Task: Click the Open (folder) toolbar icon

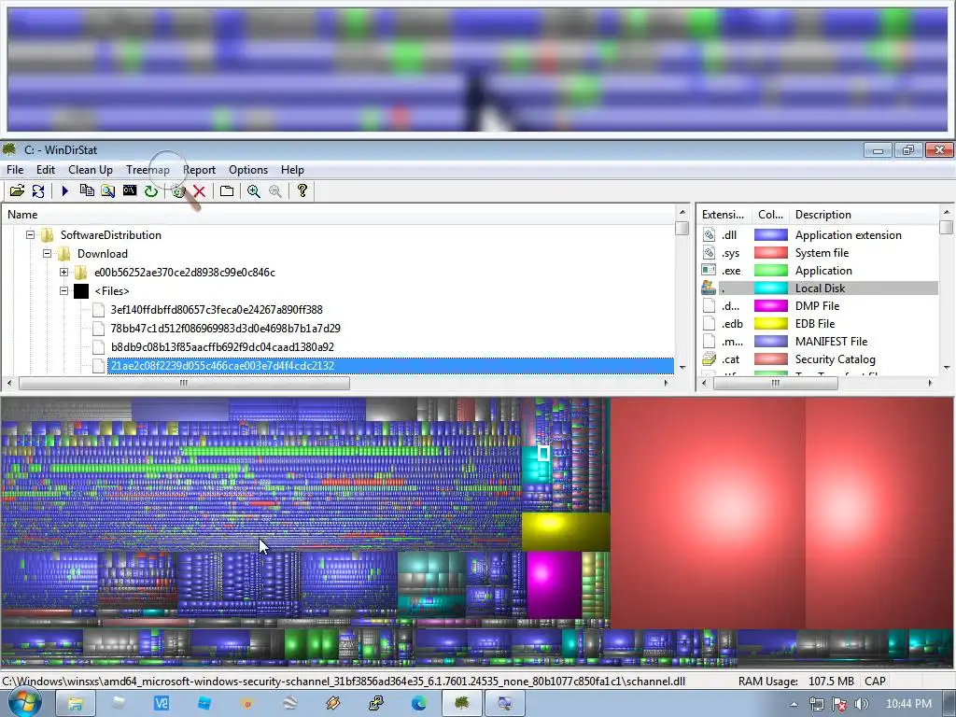Action: click(x=17, y=190)
